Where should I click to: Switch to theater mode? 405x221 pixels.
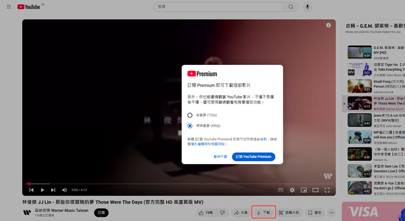(315, 190)
